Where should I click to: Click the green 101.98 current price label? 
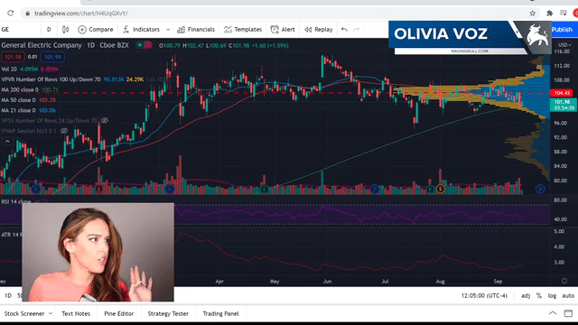tap(563, 105)
